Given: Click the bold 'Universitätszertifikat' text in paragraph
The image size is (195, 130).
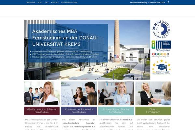Looking at the screenshot, I should [x=121, y=120].
